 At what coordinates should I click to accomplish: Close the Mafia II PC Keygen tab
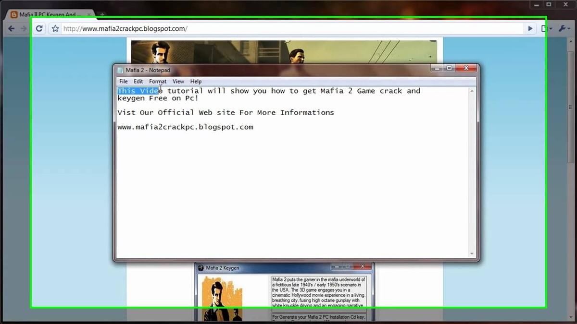point(89,15)
